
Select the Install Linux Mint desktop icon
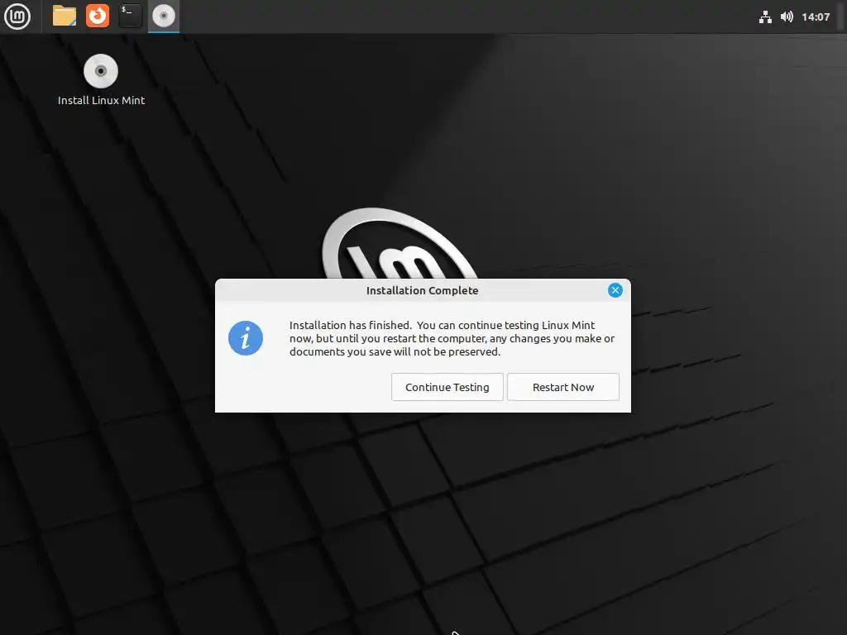[x=101, y=71]
